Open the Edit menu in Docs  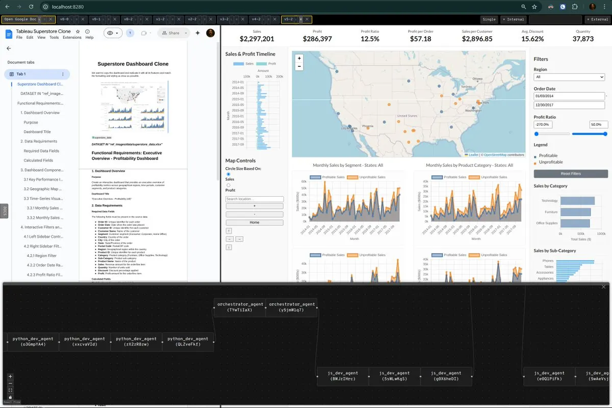pos(30,37)
